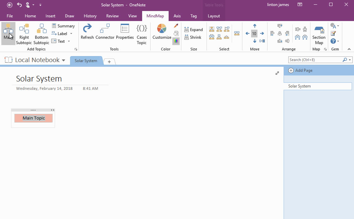
Task: Add a Right Subtopic to the mind map
Action: click(x=24, y=32)
